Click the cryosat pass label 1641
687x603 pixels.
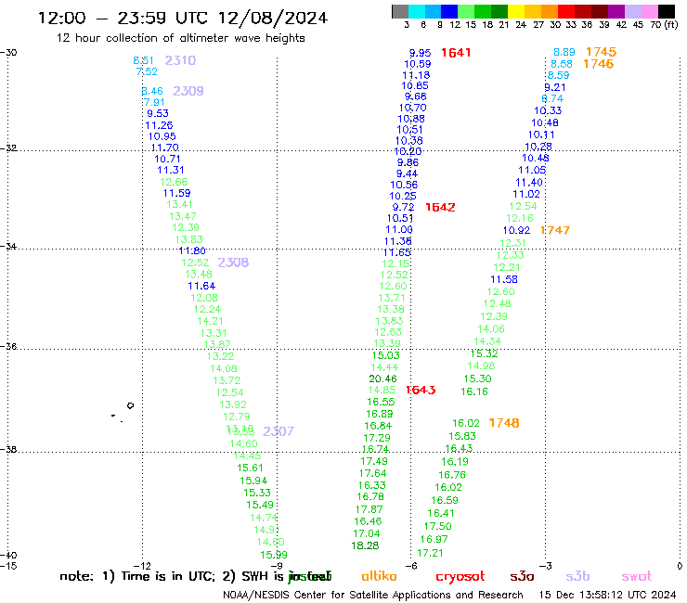[x=456, y=53]
